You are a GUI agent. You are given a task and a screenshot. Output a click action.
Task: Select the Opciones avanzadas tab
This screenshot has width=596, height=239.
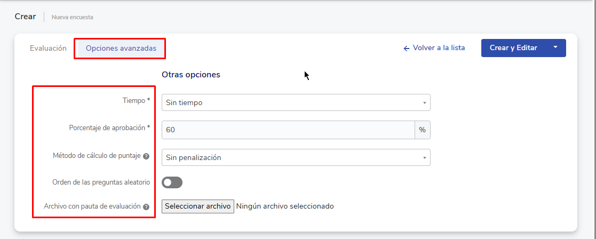(121, 48)
